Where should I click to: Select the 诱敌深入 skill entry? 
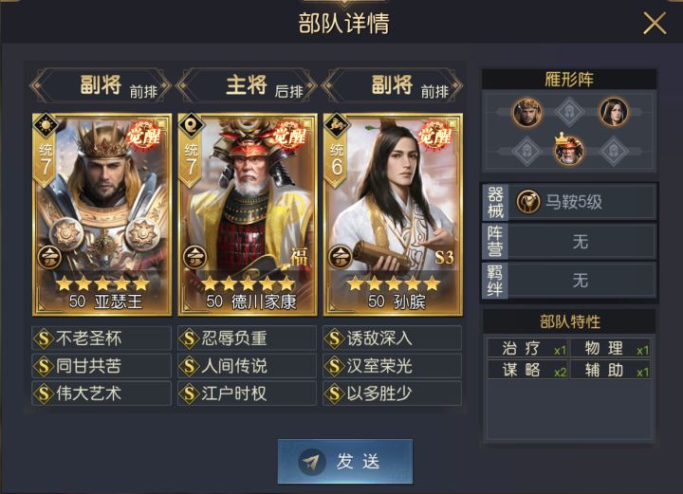[392, 338]
